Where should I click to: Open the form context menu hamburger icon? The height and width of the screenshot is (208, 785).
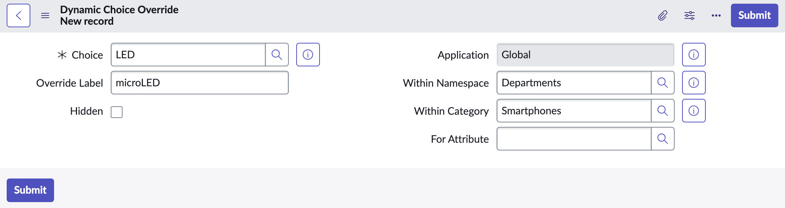tap(45, 15)
